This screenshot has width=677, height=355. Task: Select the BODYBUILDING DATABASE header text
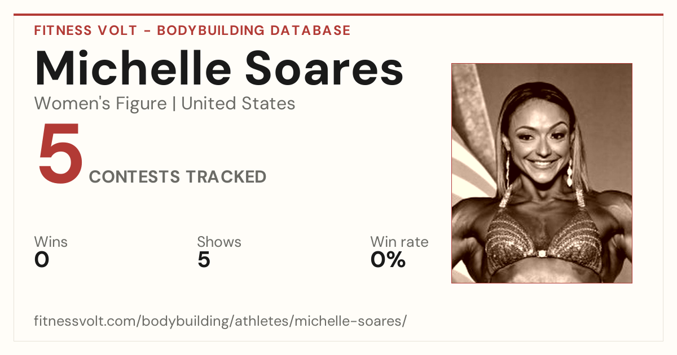[254, 30]
